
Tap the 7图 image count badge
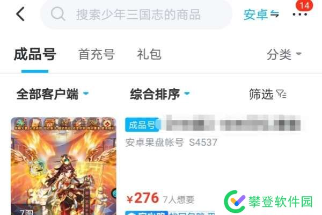tap(26, 212)
